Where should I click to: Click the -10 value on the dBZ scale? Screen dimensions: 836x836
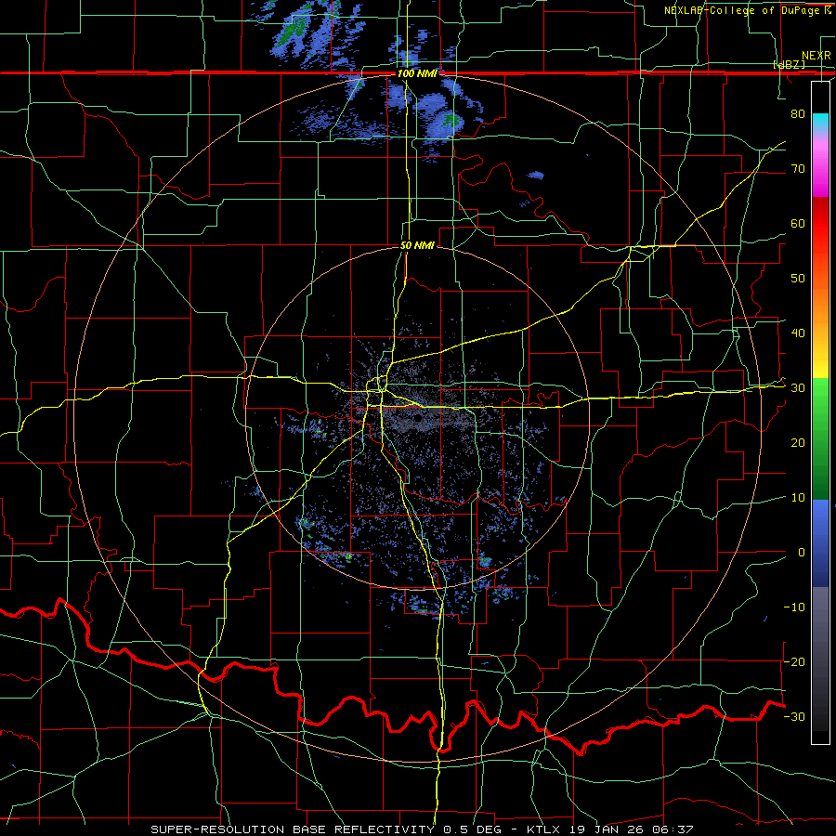pyautogui.click(x=794, y=607)
